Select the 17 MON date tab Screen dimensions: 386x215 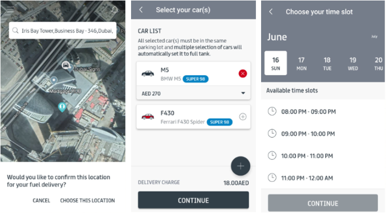(x=301, y=64)
